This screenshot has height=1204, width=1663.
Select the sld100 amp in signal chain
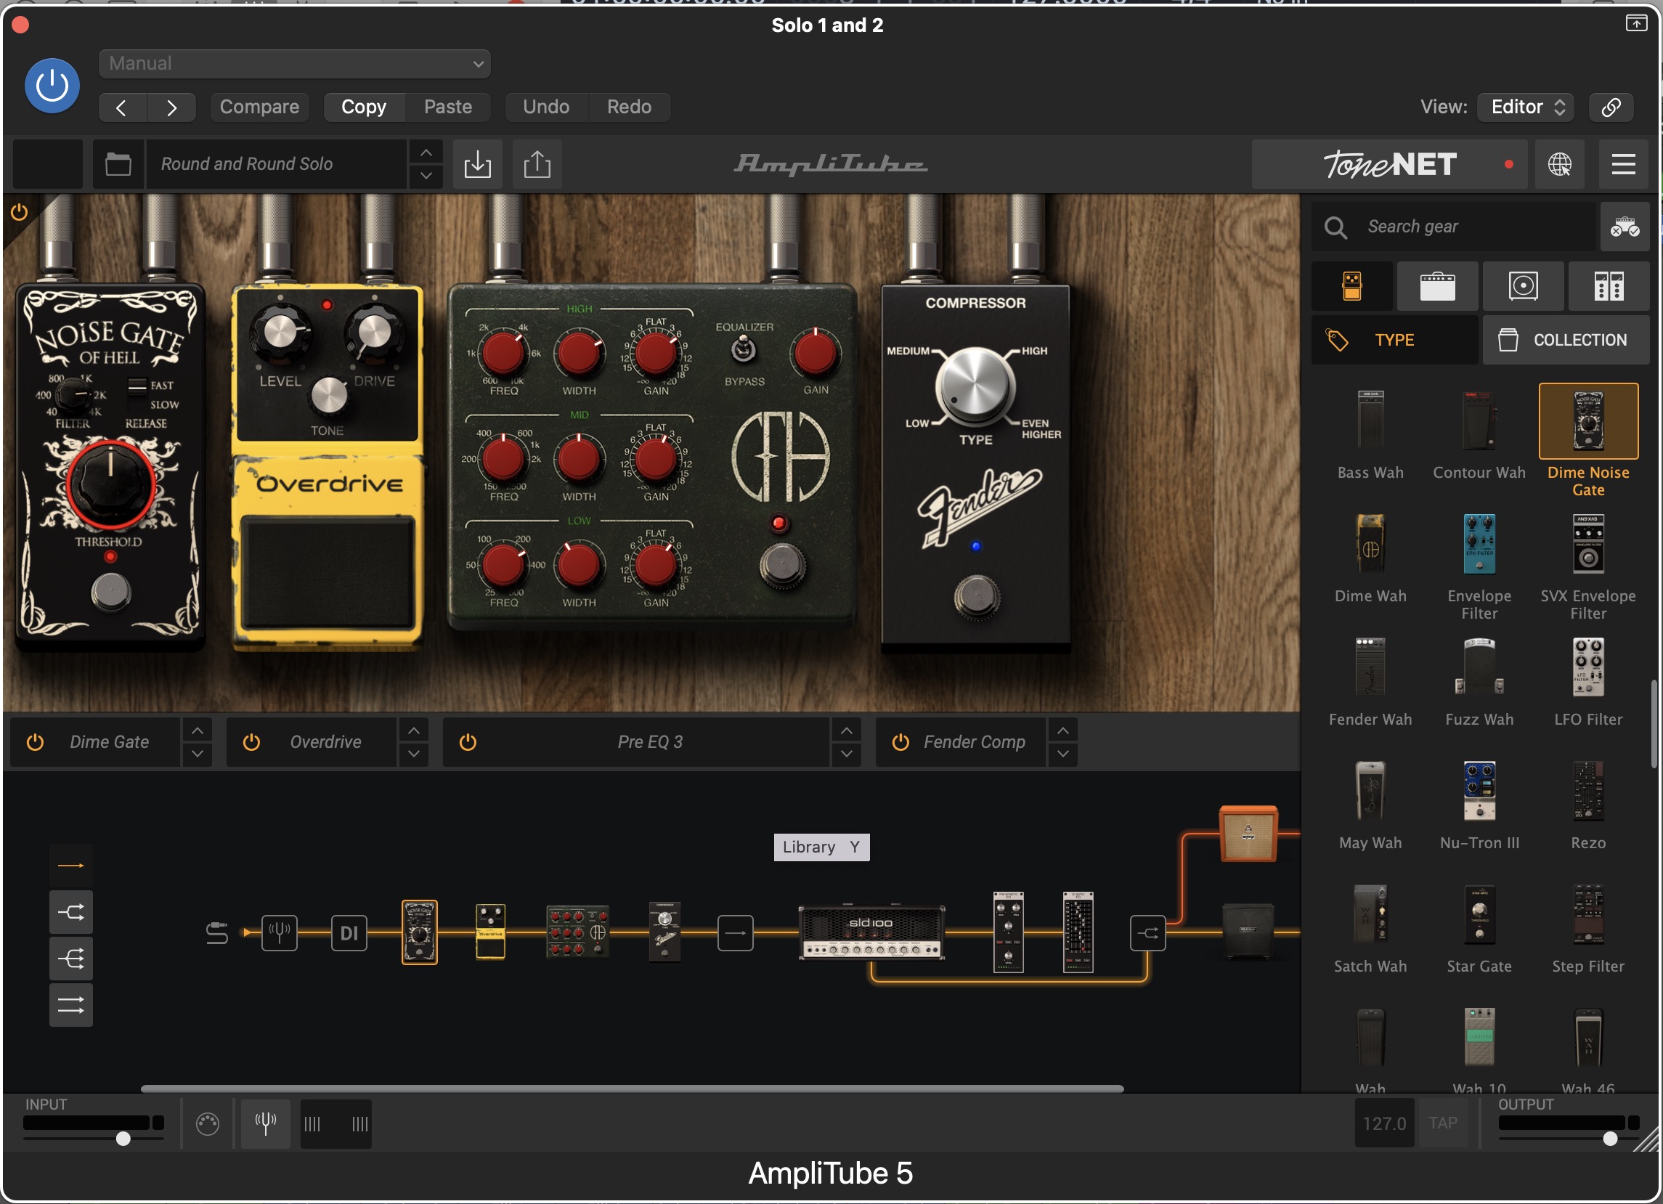[871, 932]
